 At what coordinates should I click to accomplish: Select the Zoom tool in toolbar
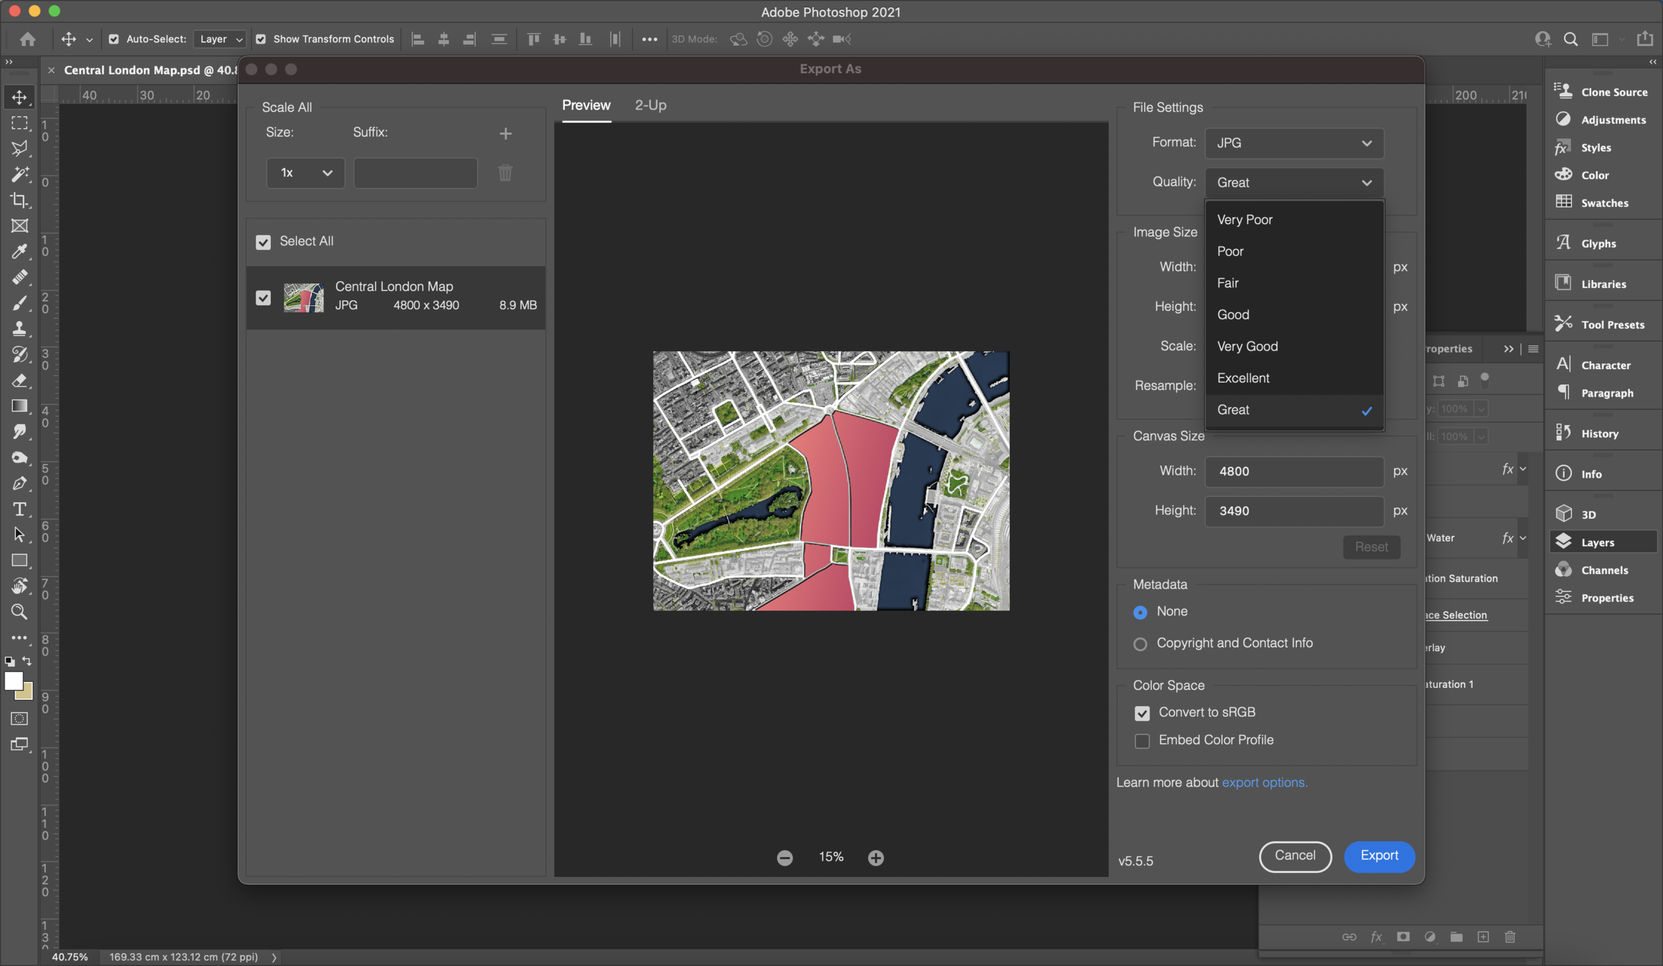[x=19, y=611]
